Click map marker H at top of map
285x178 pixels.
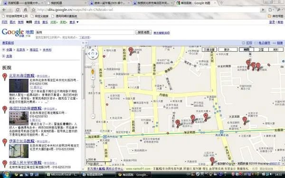point(131,51)
